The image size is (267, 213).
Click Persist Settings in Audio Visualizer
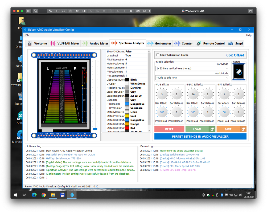(x=200, y=137)
